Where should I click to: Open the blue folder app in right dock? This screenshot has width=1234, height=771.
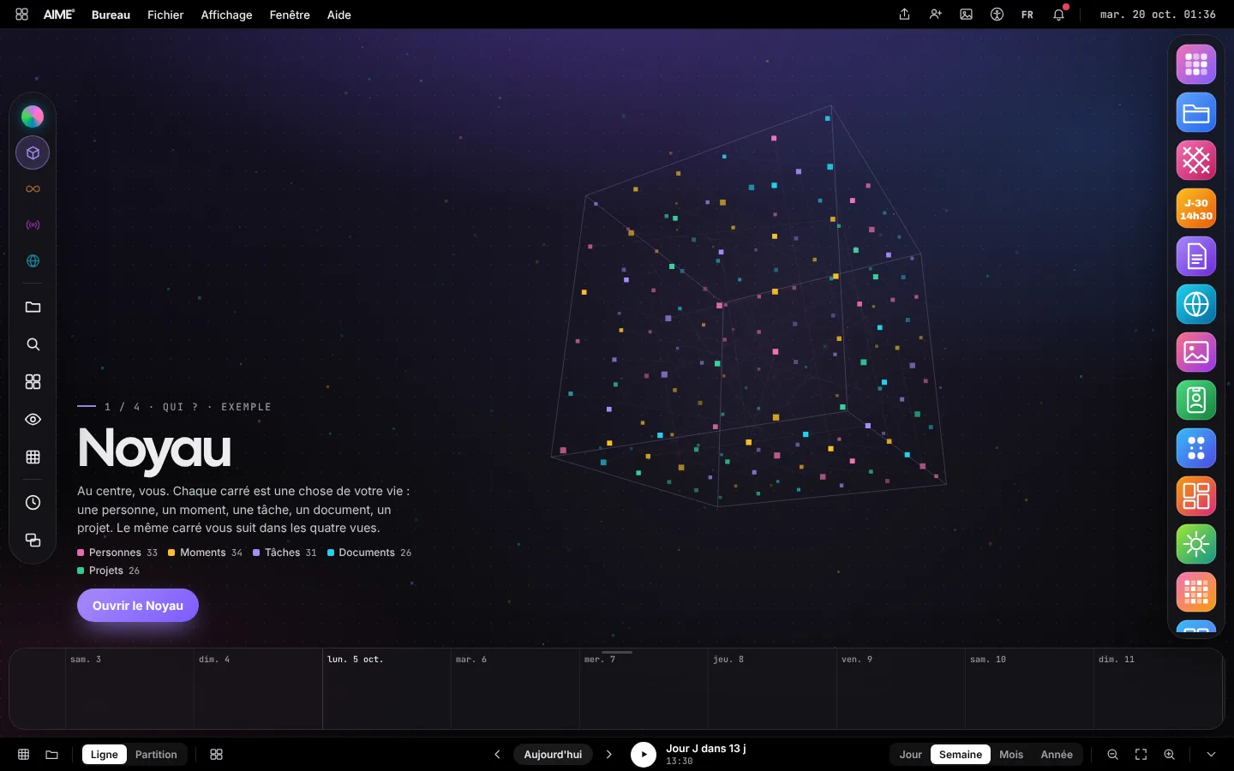pyautogui.click(x=1196, y=113)
